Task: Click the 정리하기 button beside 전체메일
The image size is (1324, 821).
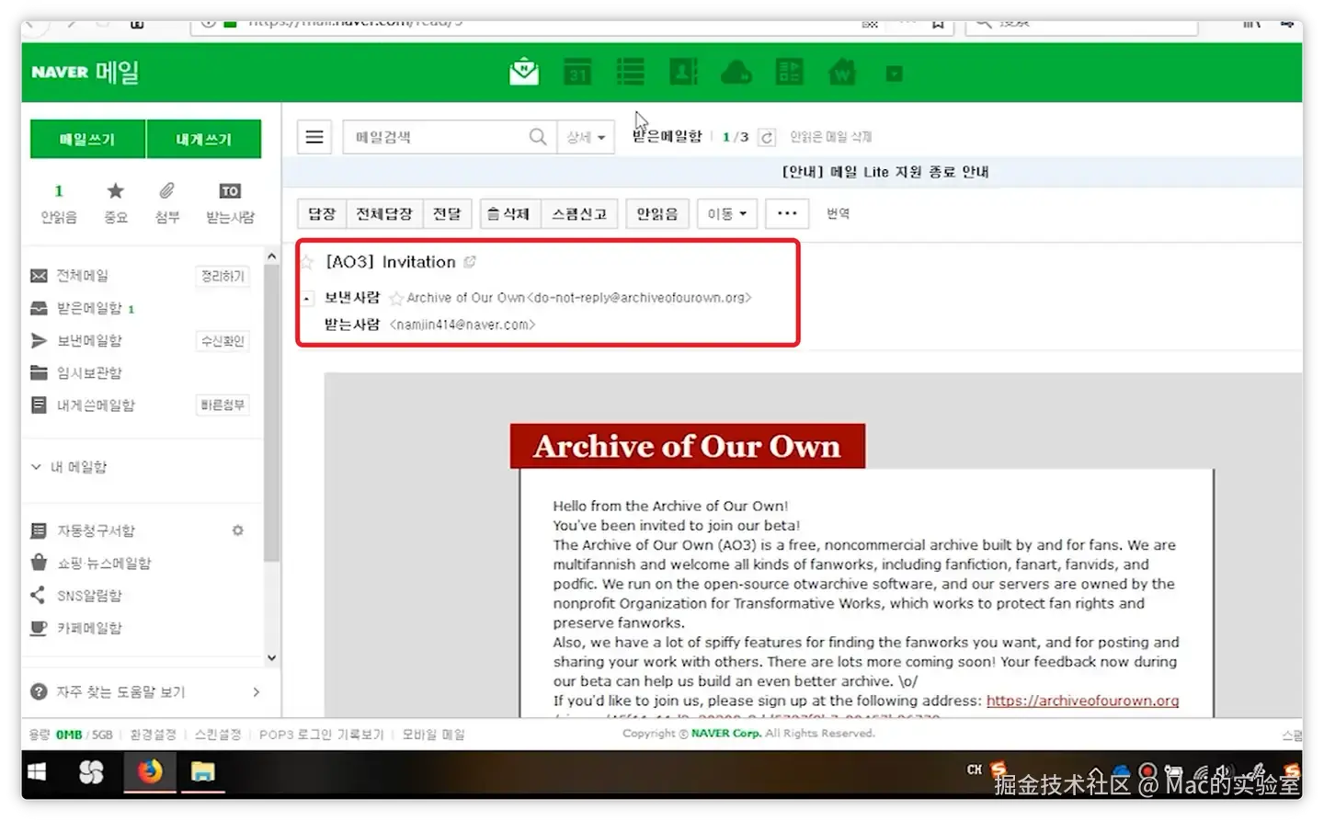Action: tap(223, 276)
